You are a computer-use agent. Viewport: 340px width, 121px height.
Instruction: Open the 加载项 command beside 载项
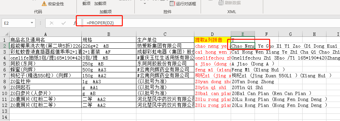(x=100, y=3)
